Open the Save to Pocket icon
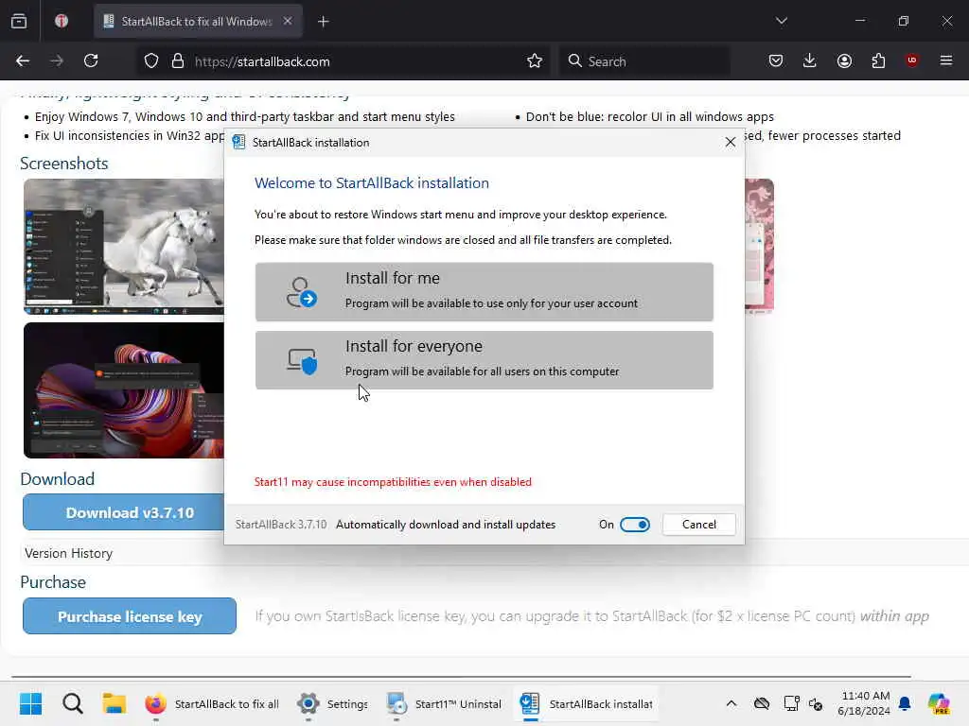969x726 pixels. (776, 60)
